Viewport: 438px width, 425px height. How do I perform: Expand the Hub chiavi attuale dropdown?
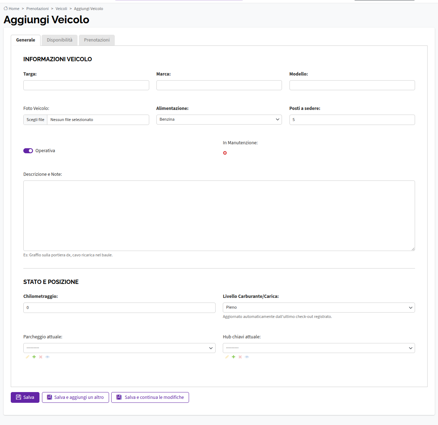pos(319,348)
